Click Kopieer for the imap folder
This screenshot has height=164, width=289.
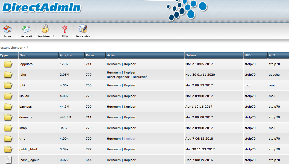point(130,128)
